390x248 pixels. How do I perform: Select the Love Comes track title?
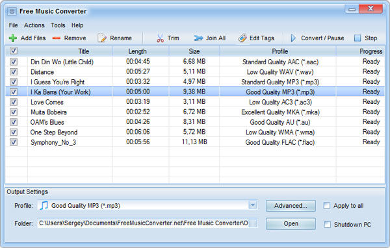47,102
